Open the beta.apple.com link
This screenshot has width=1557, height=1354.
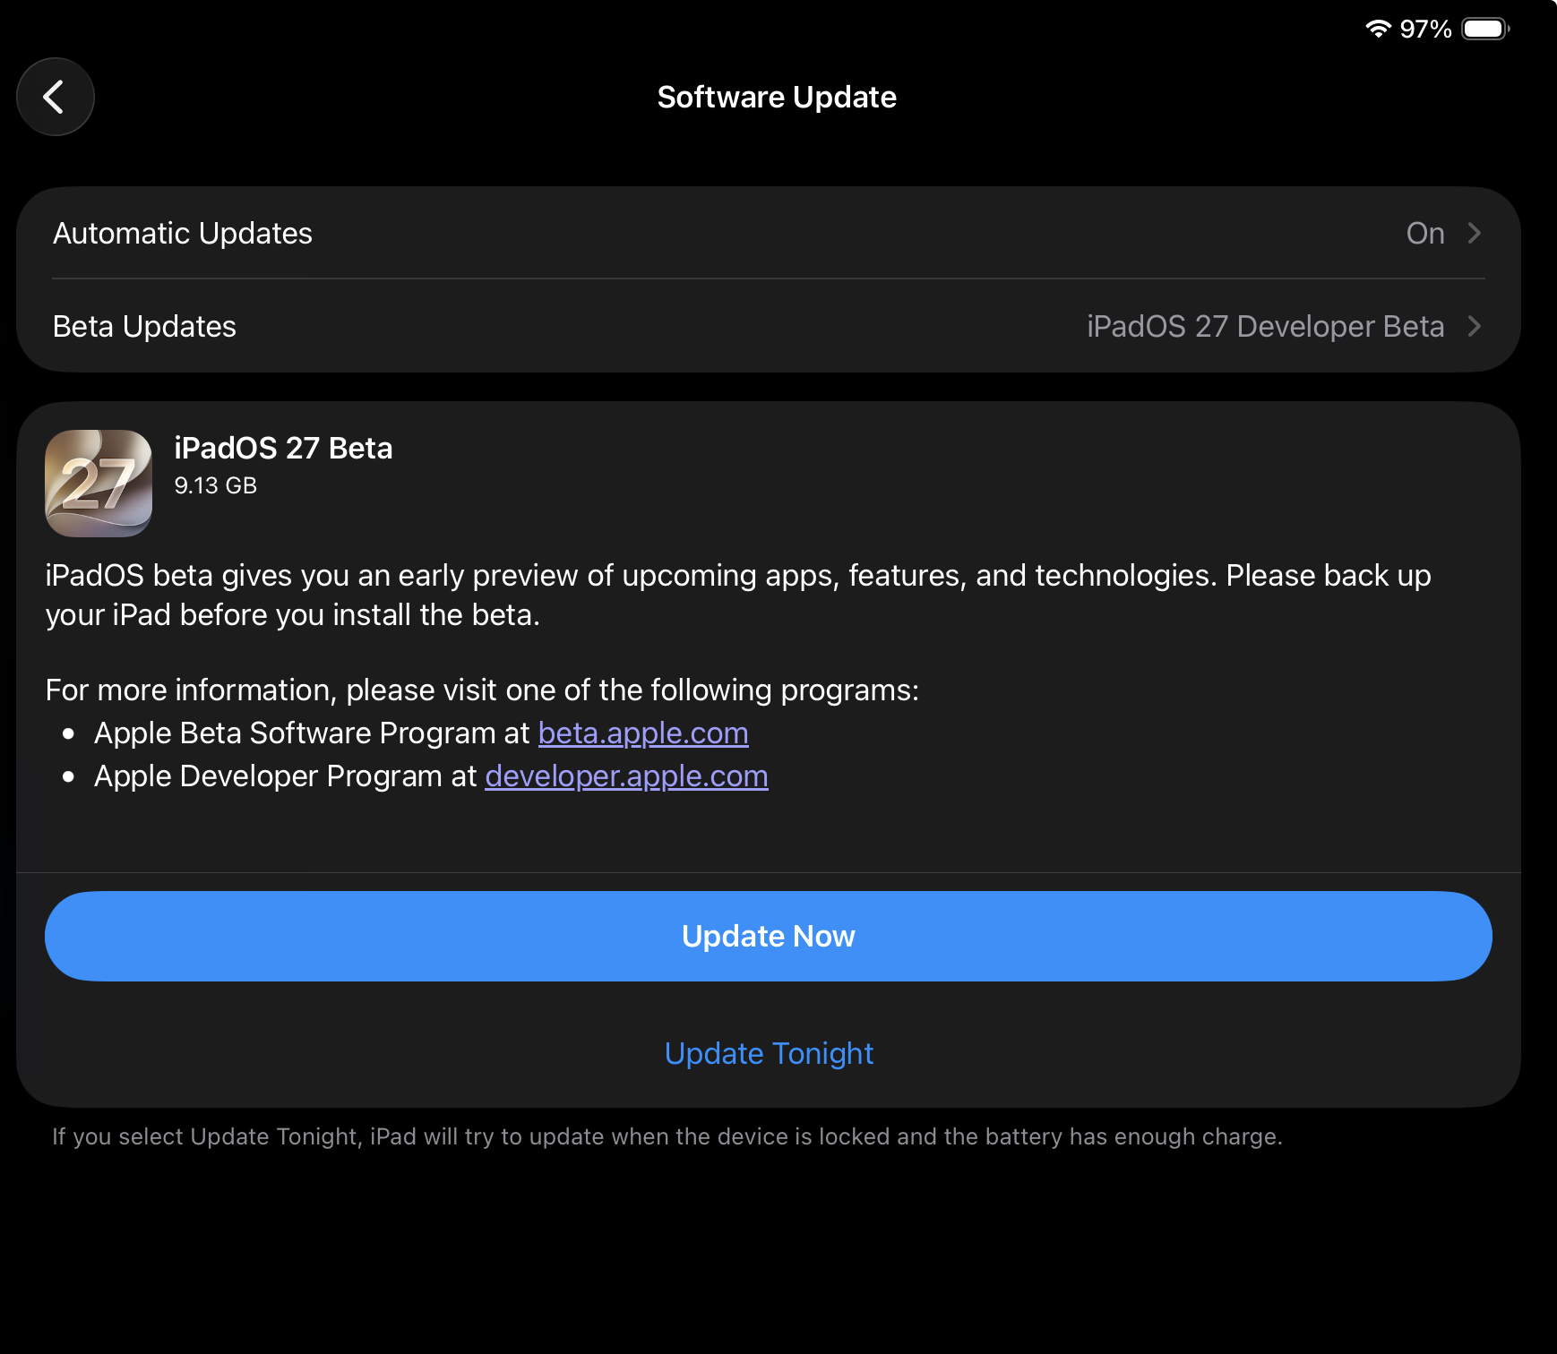pyautogui.click(x=643, y=733)
